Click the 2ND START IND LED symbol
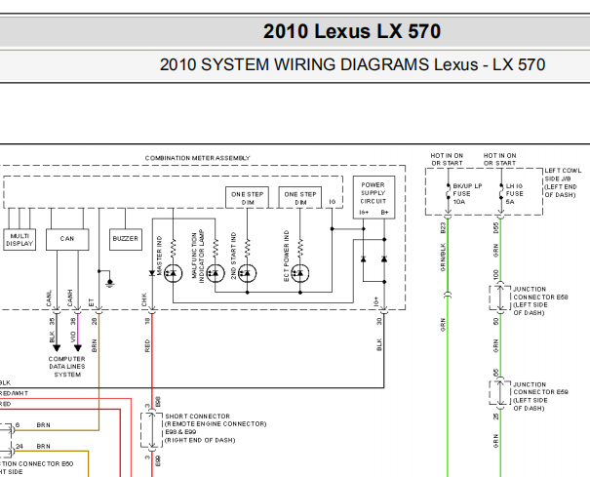 (x=247, y=273)
